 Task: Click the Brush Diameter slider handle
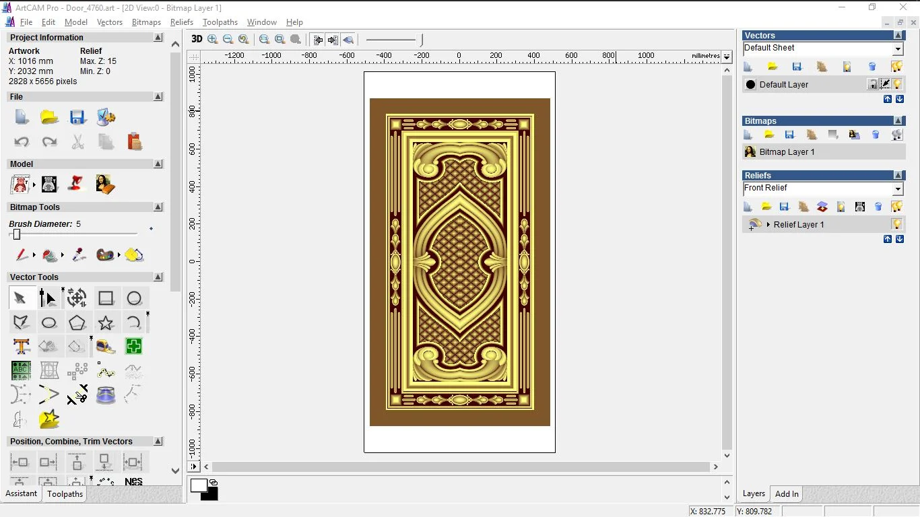(x=17, y=234)
